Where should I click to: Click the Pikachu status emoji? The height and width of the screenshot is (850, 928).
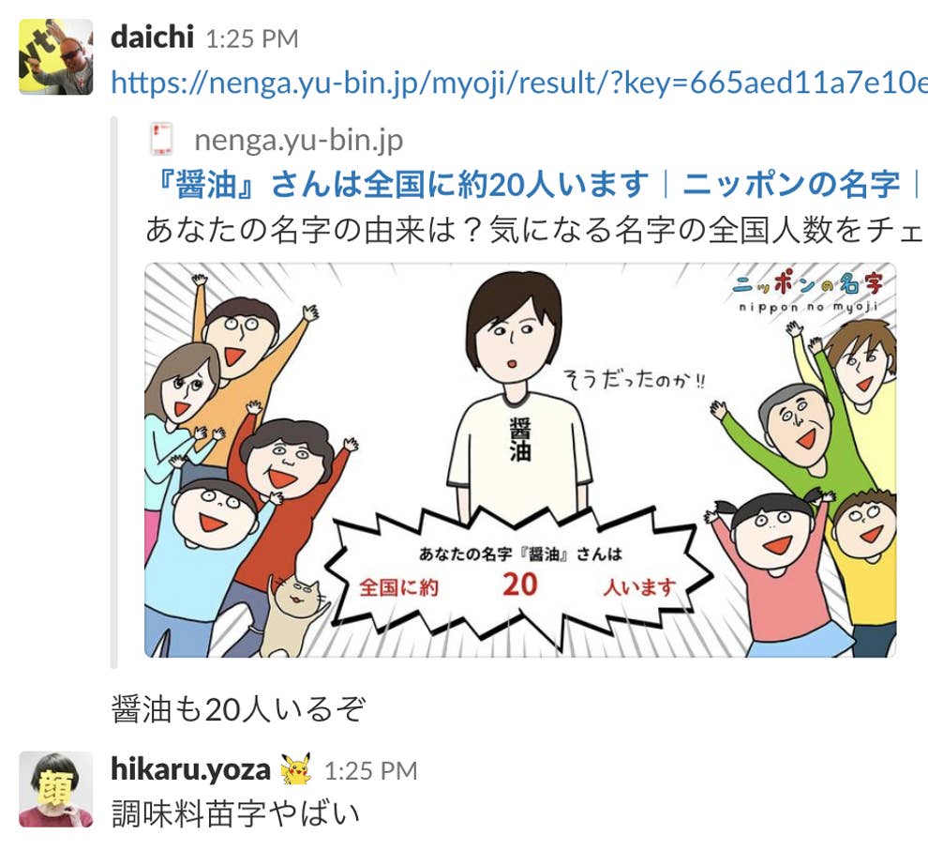pos(296,769)
